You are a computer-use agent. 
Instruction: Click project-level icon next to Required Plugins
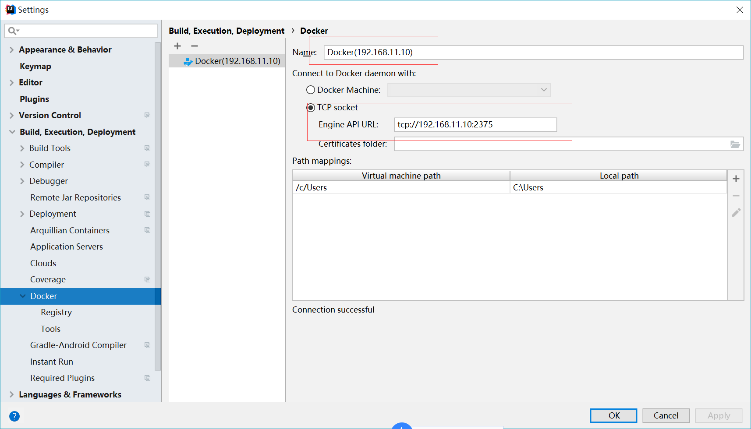pyautogui.click(x=147, y=378)
